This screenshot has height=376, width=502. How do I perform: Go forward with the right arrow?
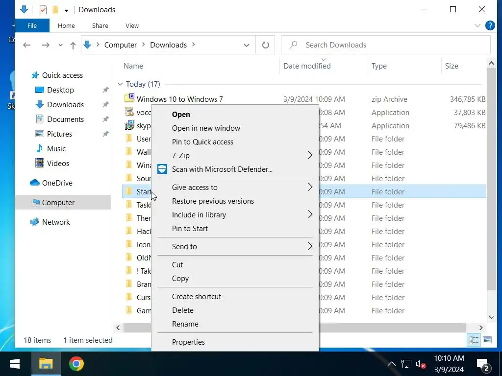46,45
